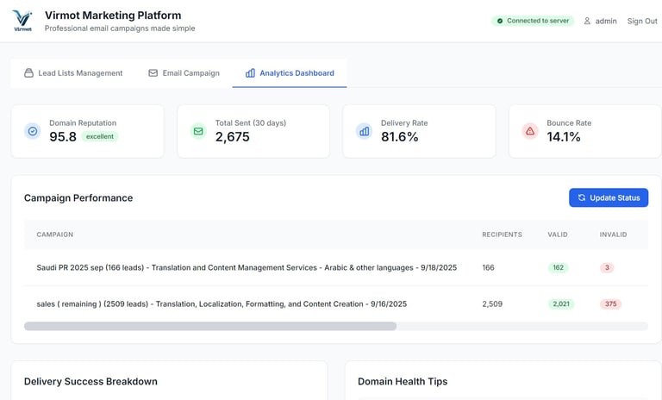This screenshot has width=662, height=400.
Task: Sign Out of the platform
Action: click(x=642, y=21)
